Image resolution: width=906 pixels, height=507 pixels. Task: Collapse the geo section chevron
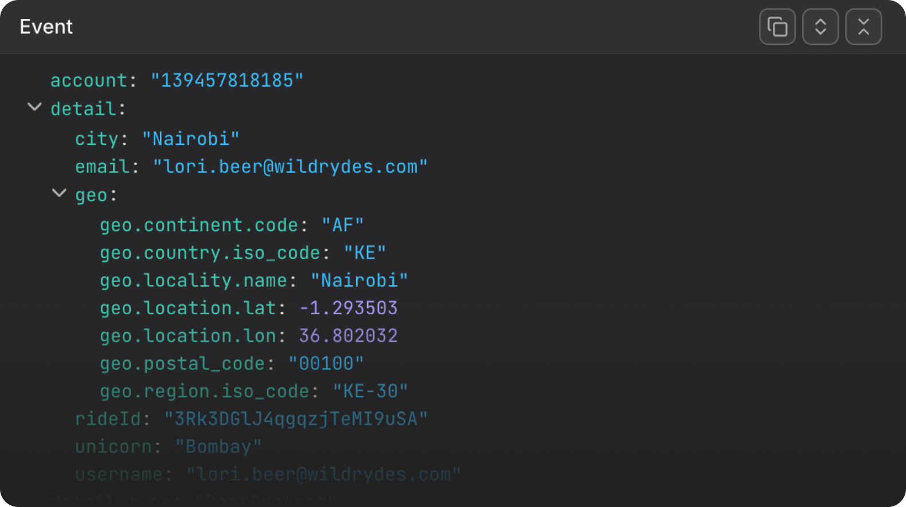click(x=59, y=193)
